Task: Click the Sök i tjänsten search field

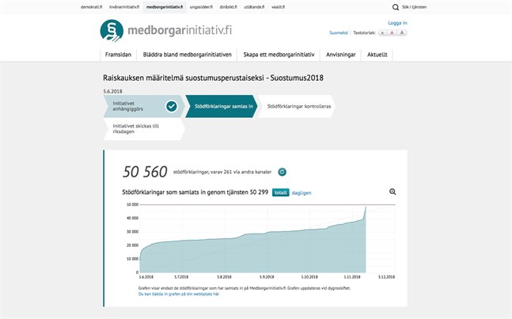Action: coord(414,7)
